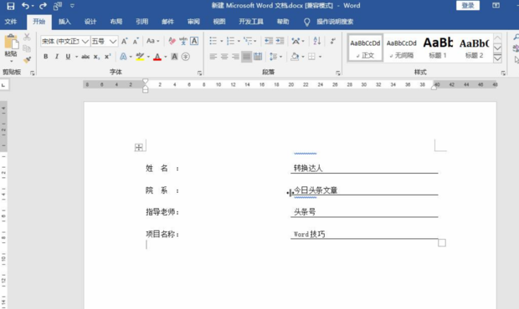Open the paragraph dialog launcher
Image resolution: width=519 pixels, height=309 pixels.
[338, 73]
